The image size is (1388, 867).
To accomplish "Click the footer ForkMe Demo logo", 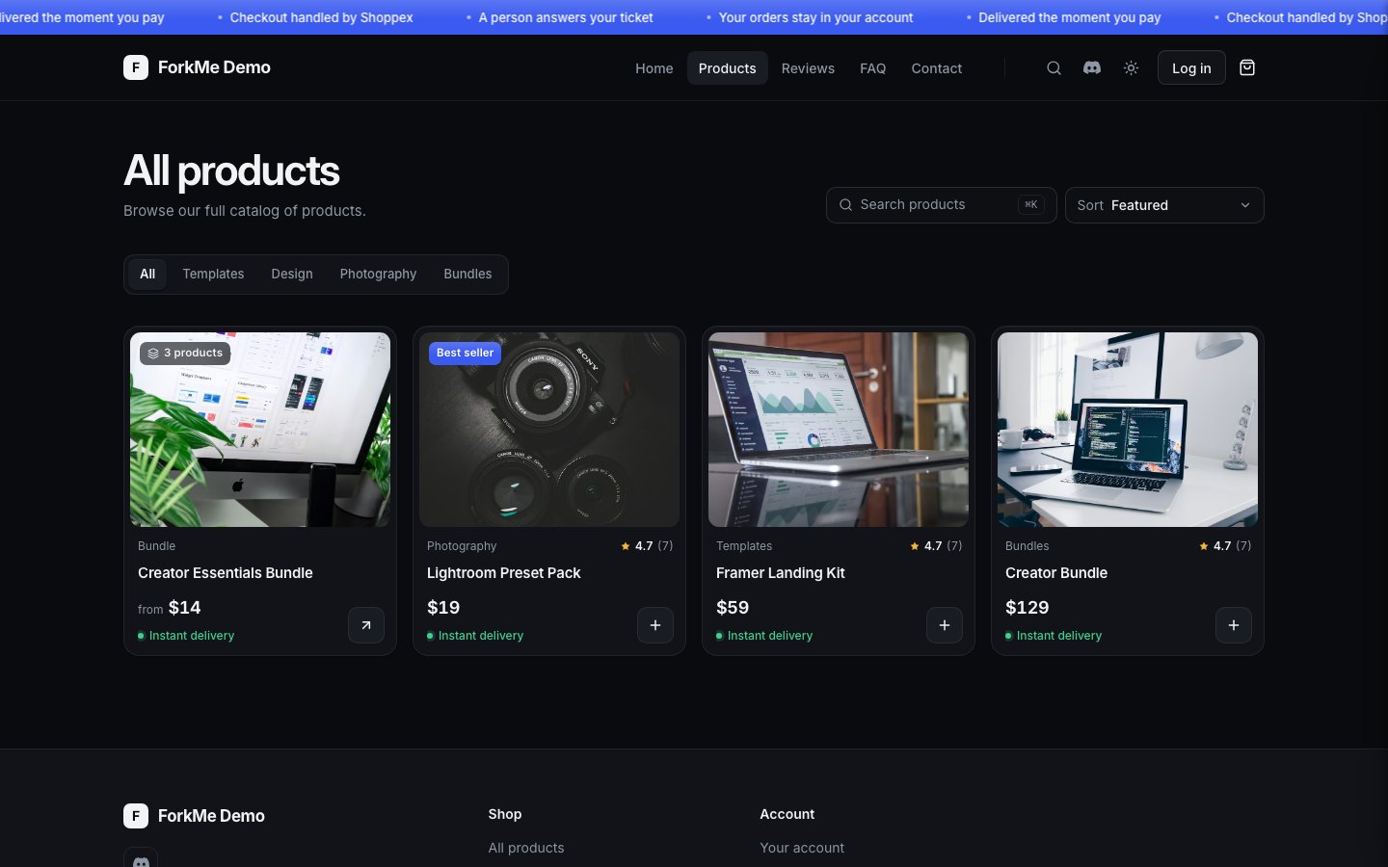I will coord(194,816).
